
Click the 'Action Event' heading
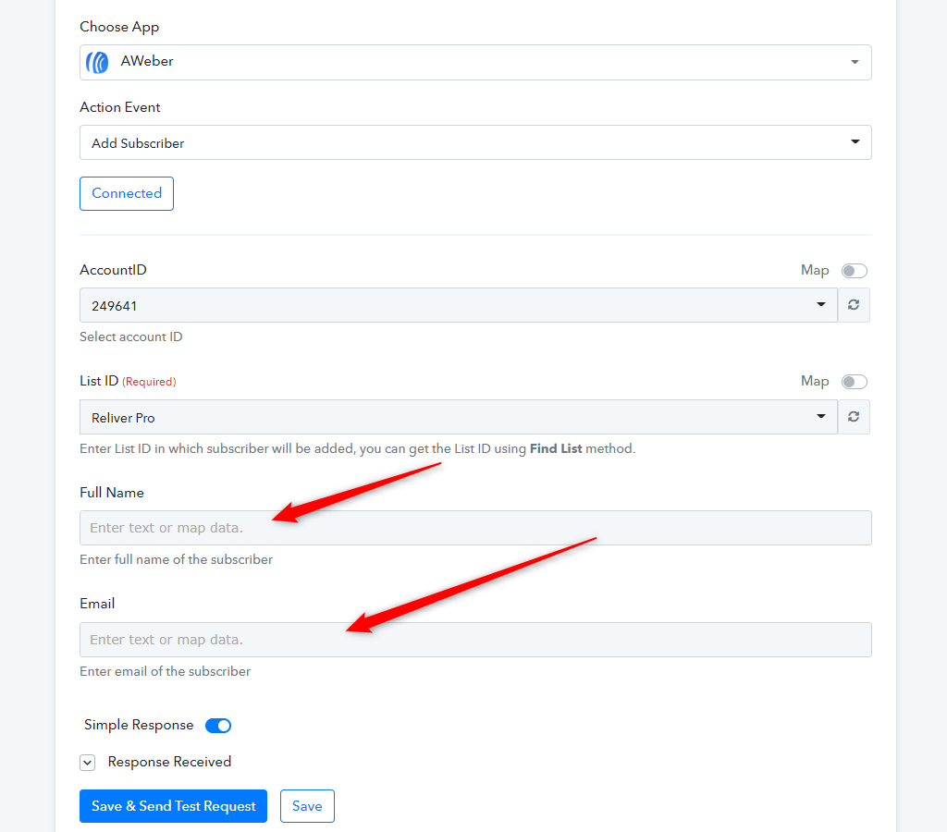[x=120, y=107]
